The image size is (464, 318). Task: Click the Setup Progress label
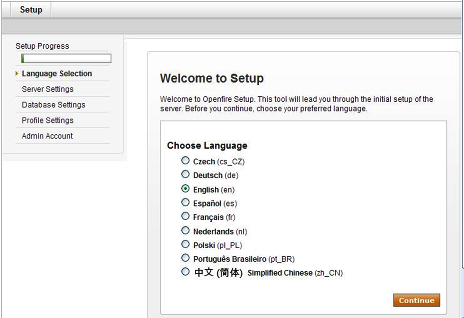point(42,46)
